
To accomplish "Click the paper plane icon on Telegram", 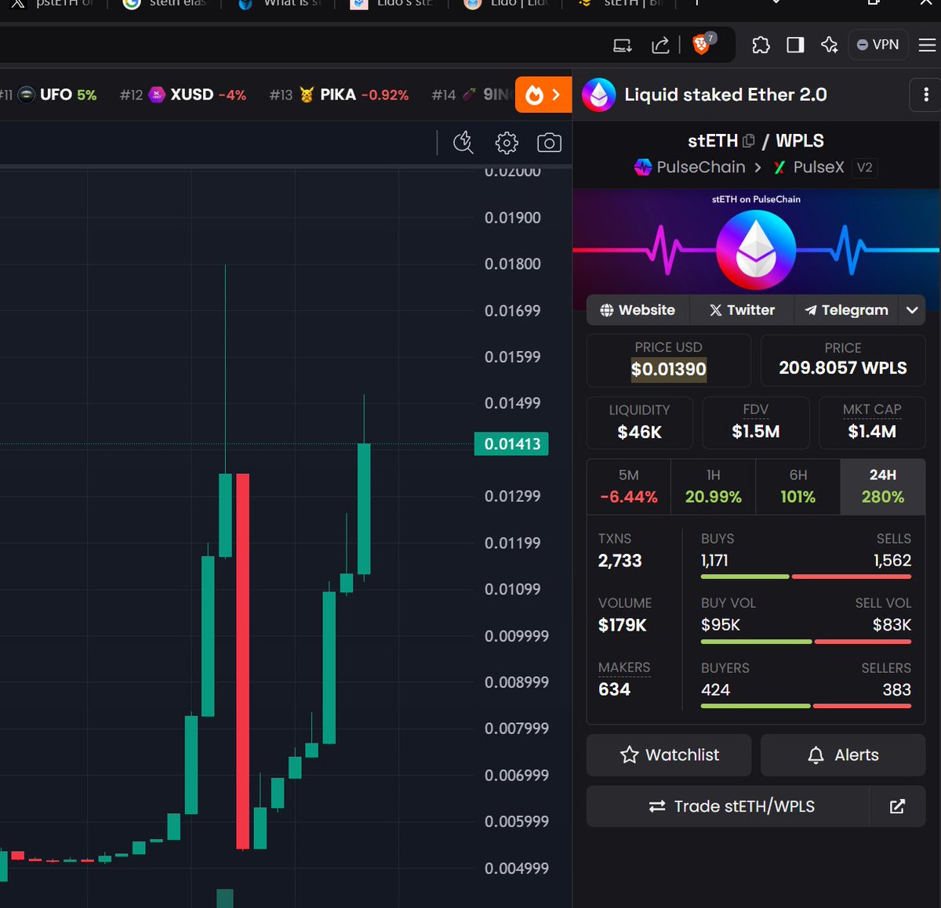I will (811, 310).
